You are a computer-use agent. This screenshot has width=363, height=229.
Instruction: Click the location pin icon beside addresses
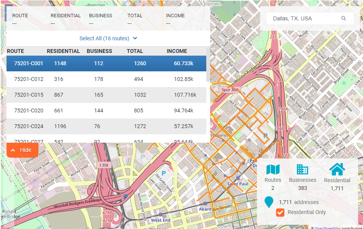(x=269, y=202)
